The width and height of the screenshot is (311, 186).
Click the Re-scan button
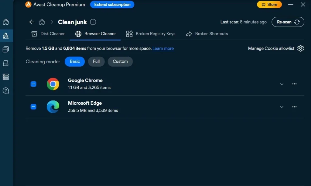pos(288,22)
